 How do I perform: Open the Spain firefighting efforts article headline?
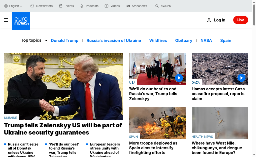tap(153, 148)
